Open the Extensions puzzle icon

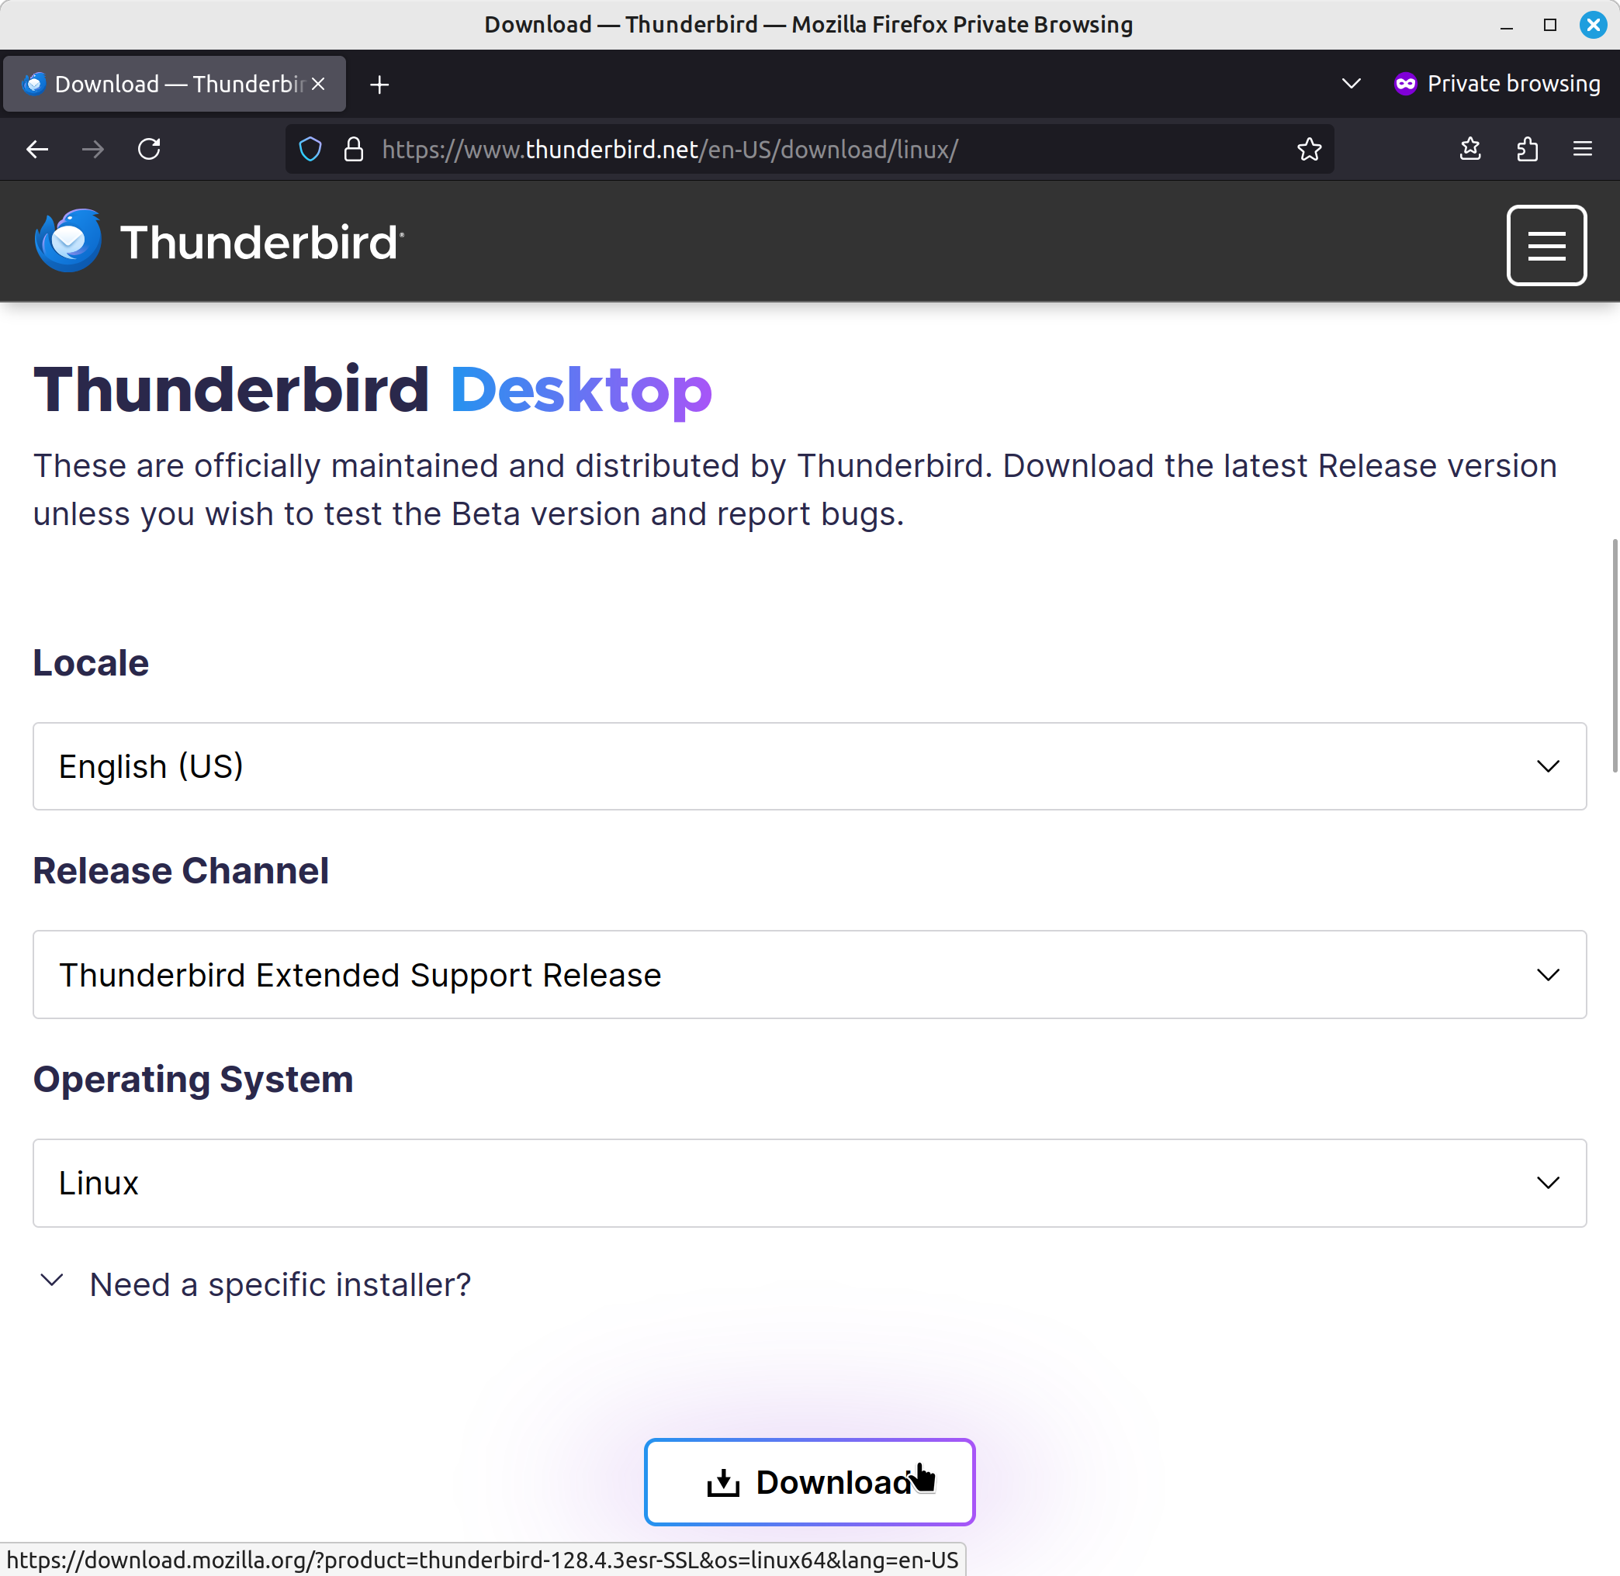point(1527,149)
